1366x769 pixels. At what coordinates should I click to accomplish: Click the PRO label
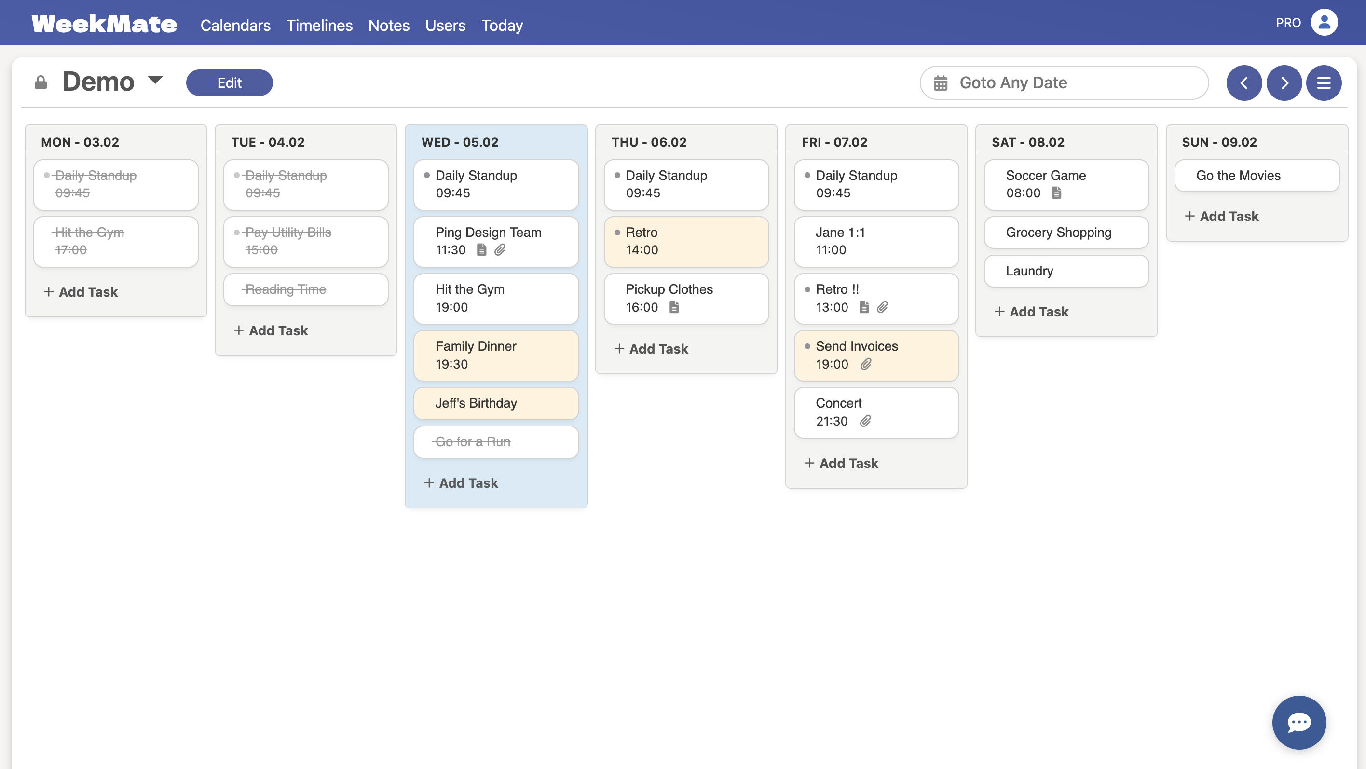(1288, 23)
